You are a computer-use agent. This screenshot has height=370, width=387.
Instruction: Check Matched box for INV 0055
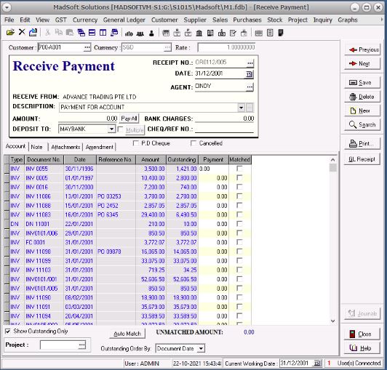(239, 169)
